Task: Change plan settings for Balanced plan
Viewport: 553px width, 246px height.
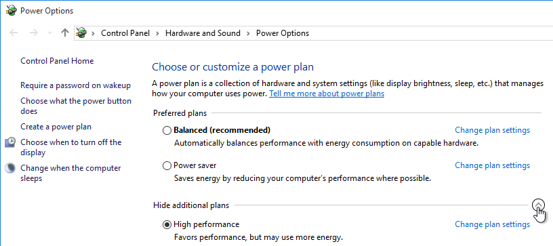Action: 492,130
